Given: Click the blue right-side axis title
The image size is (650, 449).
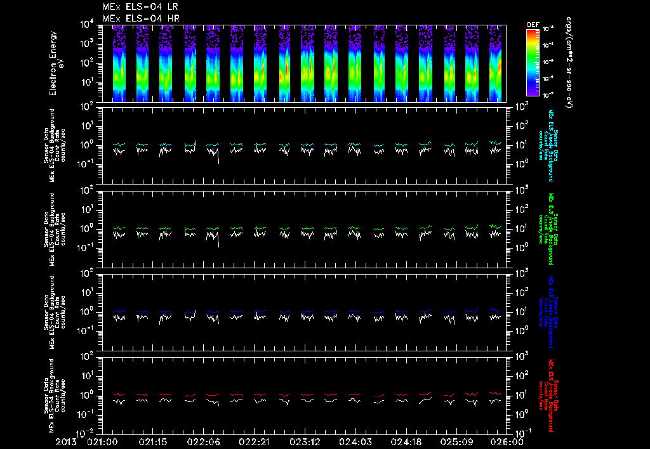Looking at the screenshot, I should tap(548, 312).
